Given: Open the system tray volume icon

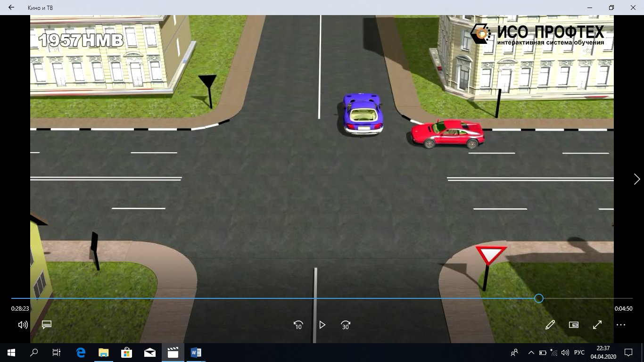Looking at the screenshot, I should (x=565, y=353).
